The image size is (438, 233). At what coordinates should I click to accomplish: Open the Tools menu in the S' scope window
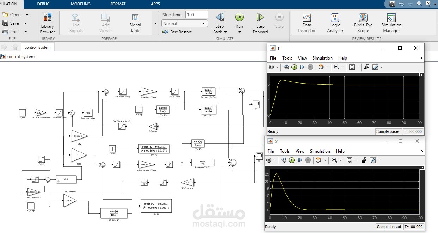tap(285, 151)
